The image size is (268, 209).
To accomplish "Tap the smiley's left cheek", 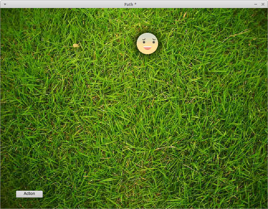I will (x=140, y=46).
